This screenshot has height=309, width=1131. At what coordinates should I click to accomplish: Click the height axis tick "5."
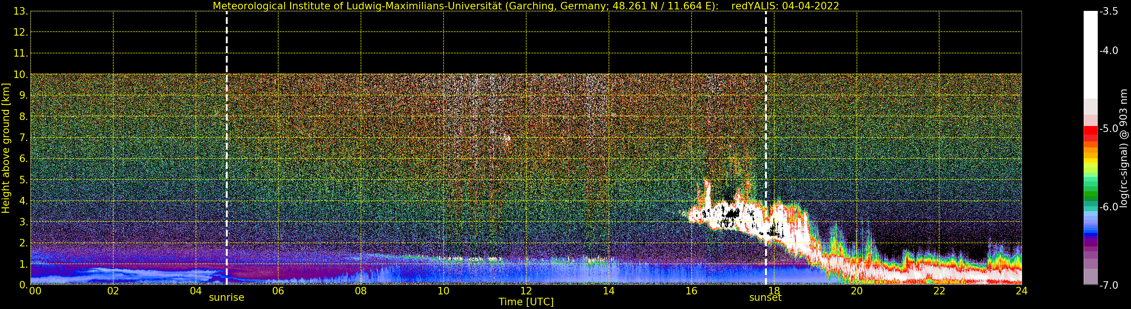coord(23,180)
